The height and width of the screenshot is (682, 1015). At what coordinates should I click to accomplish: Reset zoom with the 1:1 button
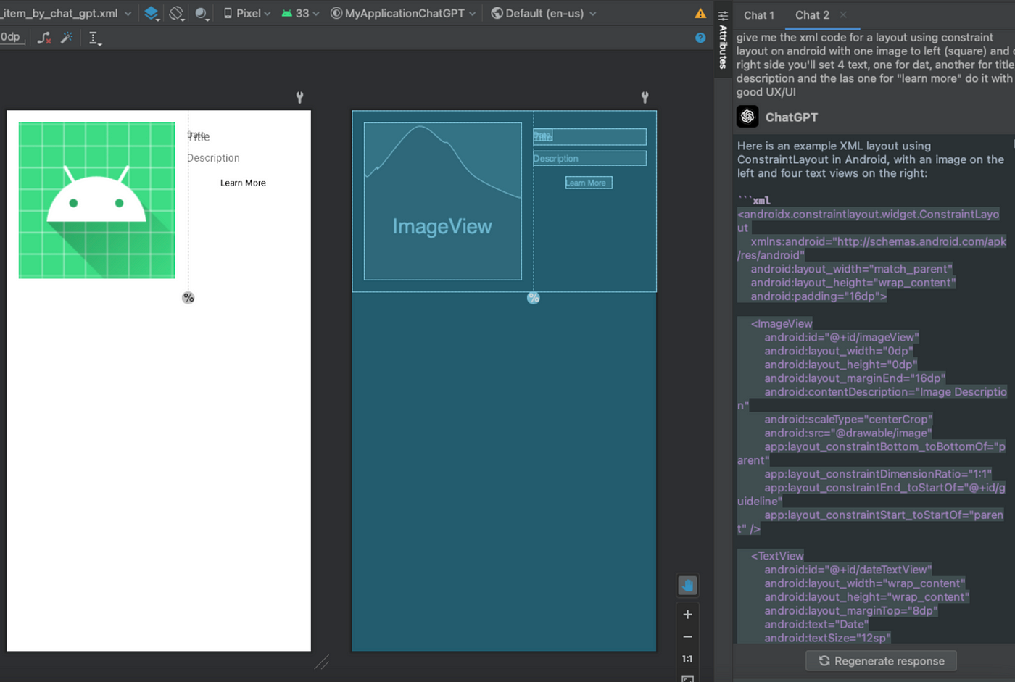tap(687, 659)
